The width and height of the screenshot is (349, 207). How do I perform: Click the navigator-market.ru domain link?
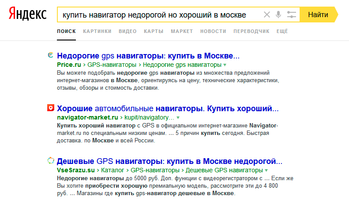click(x=87, y=117)
